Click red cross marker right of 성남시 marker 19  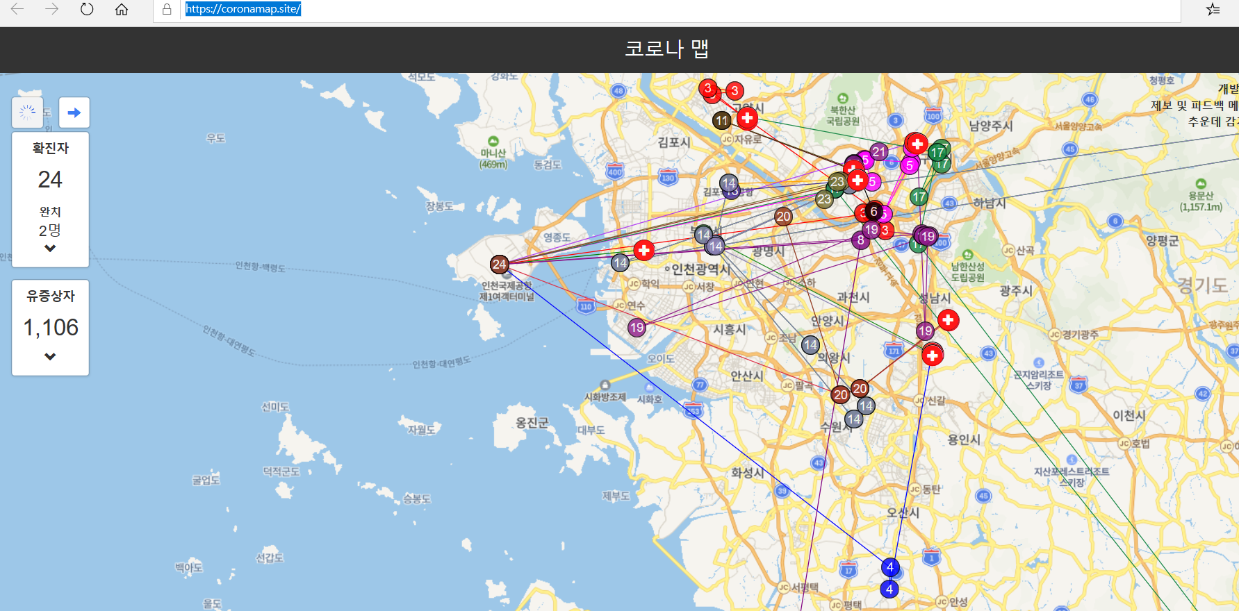click(949, 320)
